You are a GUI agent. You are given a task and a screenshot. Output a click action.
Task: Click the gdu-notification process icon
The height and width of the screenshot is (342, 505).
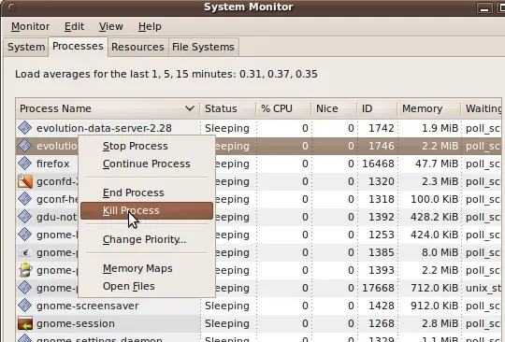tap(25, 217)
